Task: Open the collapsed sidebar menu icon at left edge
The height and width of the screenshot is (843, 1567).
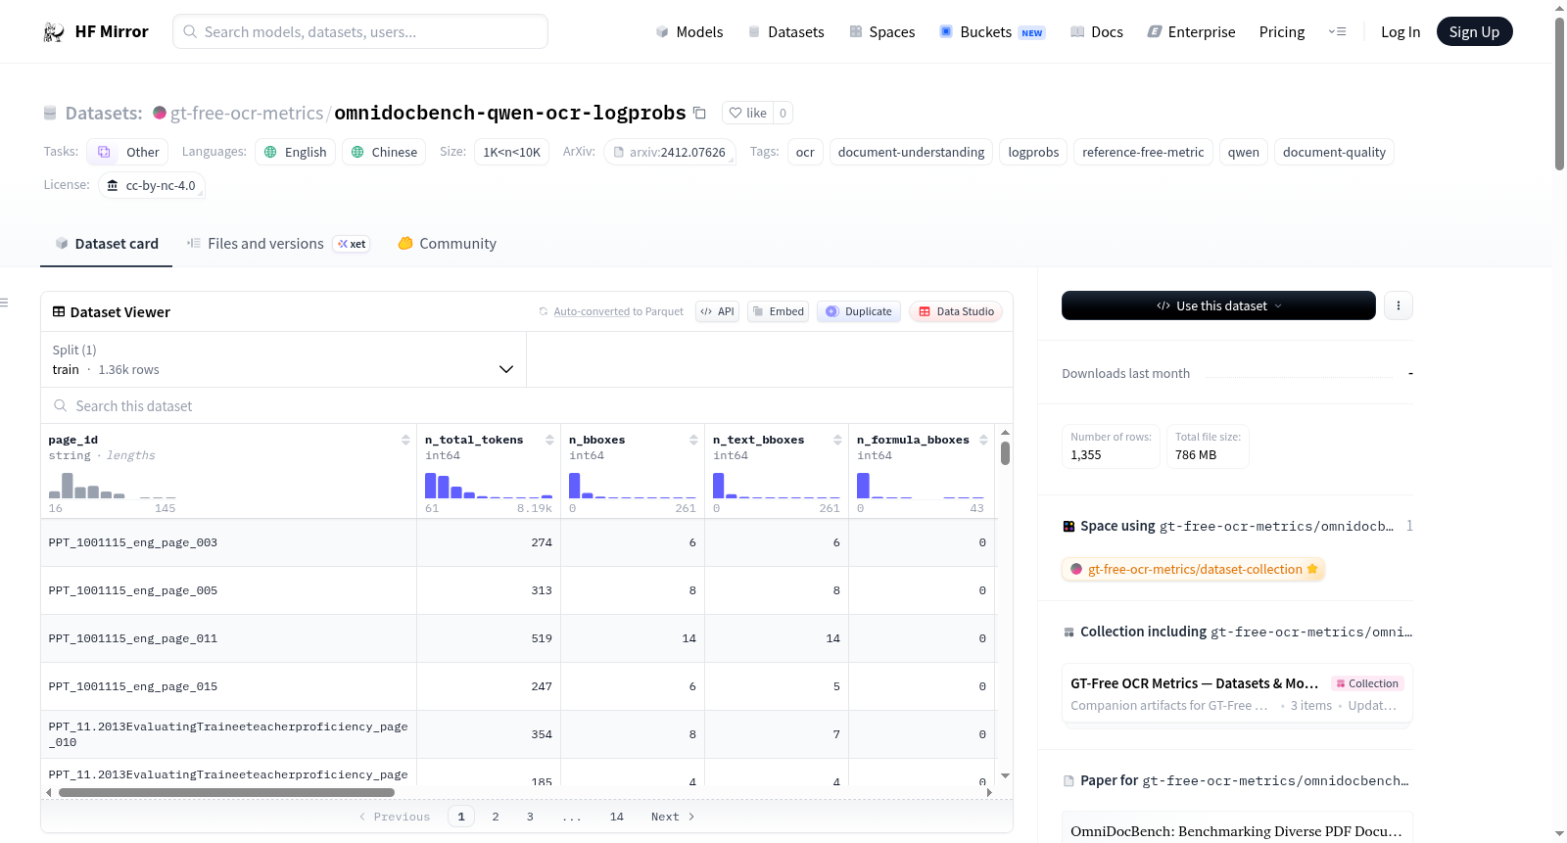Action: click(4, 303)
